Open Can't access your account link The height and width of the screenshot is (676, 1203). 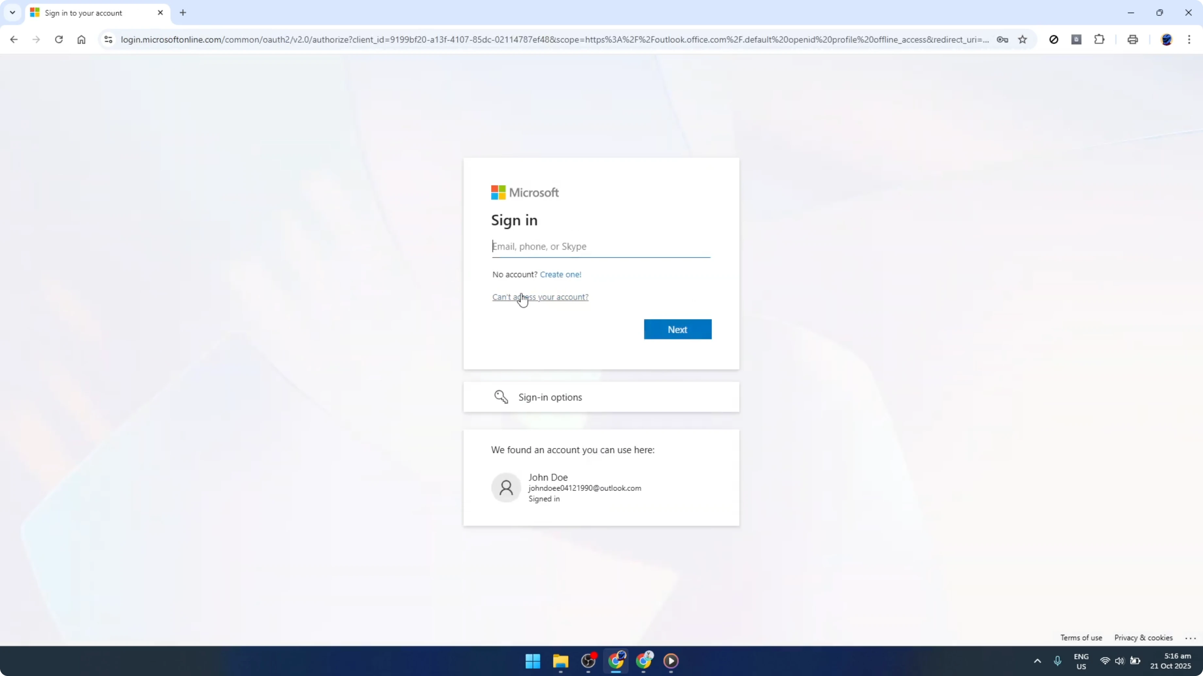[540, 297]
